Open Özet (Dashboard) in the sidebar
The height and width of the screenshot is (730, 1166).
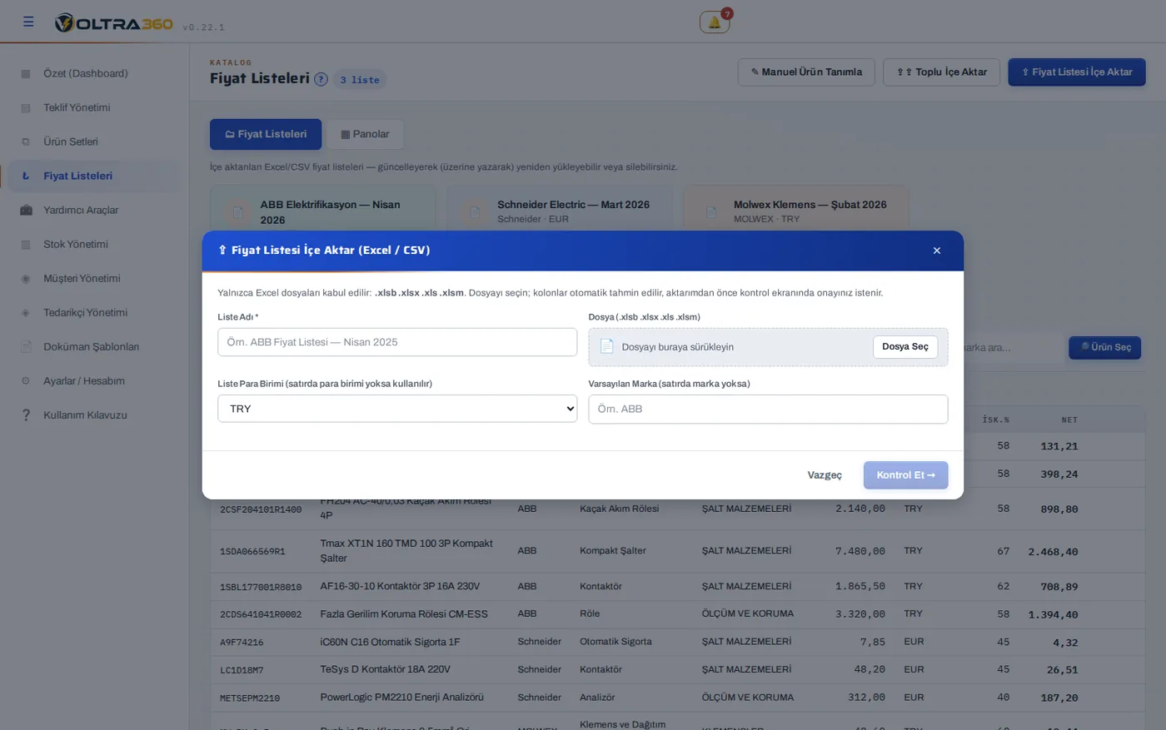[x=92, y=73]
